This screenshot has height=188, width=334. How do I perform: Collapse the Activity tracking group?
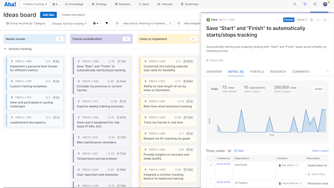[5, 49]
